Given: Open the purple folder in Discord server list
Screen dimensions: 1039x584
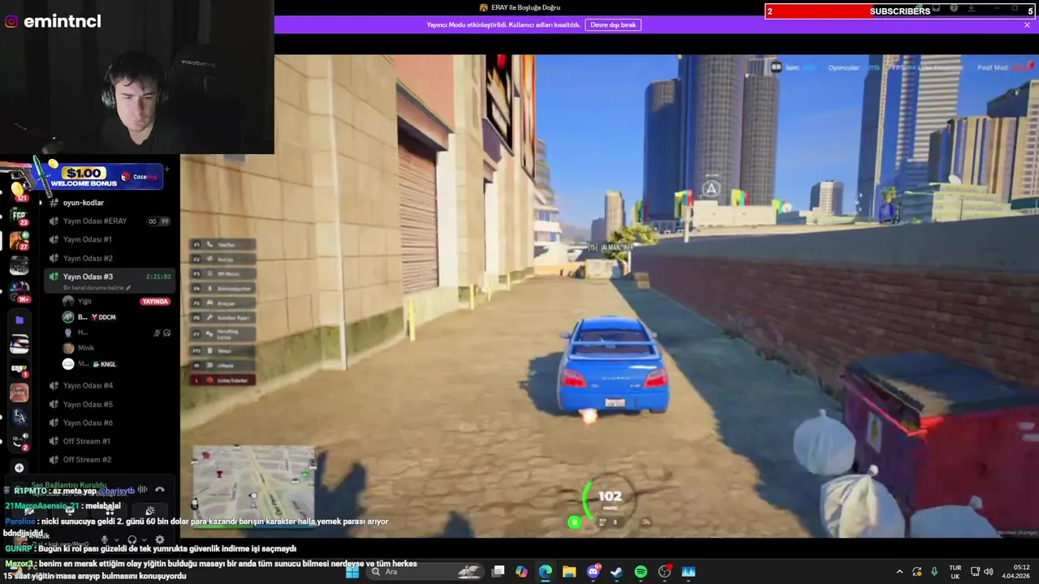Looking at the screenshot, I should (19, 320).
